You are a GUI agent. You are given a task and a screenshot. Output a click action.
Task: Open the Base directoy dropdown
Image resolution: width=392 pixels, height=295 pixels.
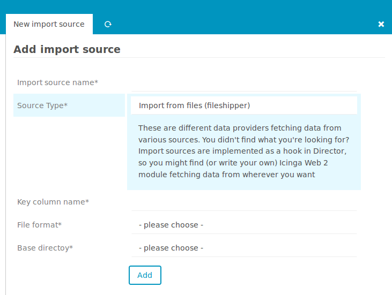(244, 248)
